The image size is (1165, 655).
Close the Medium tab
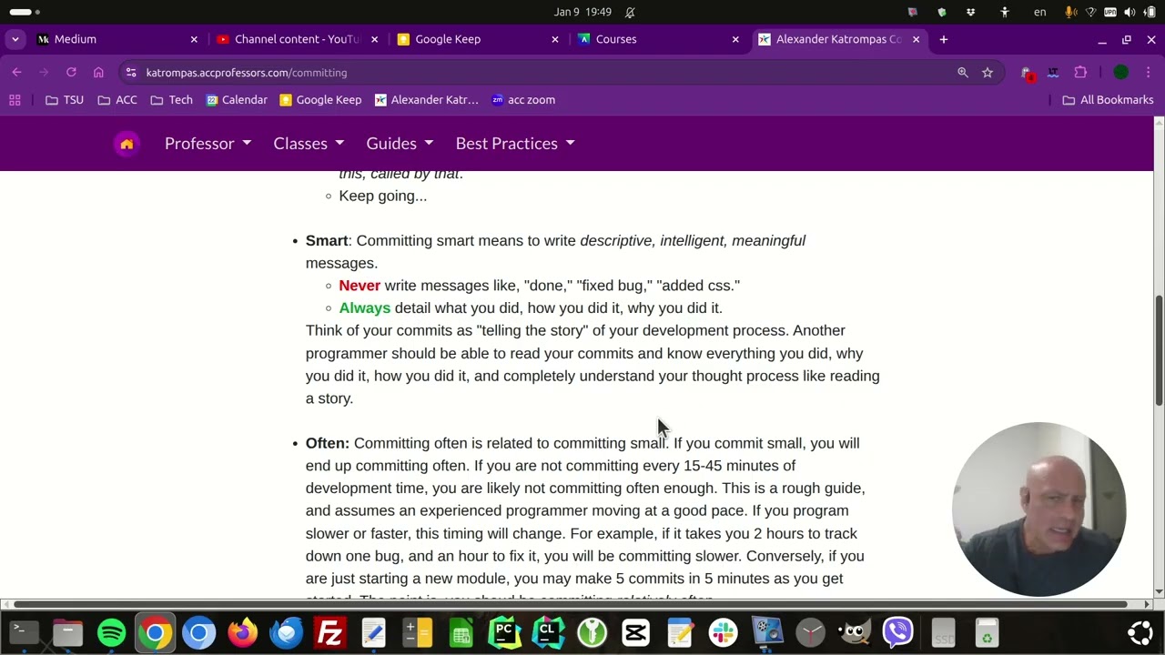(x=194, y=39)
